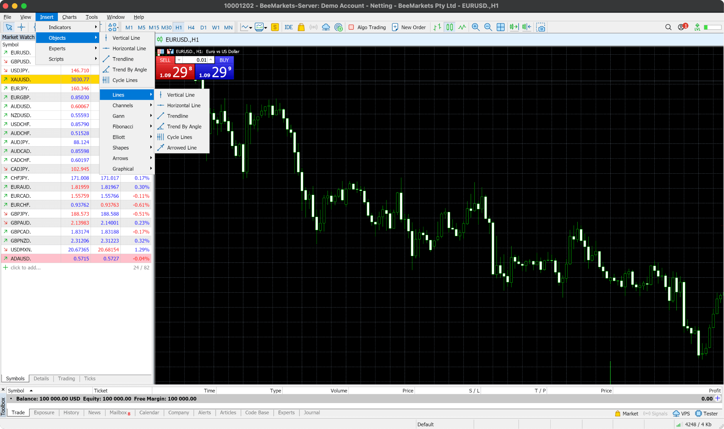Image resolution: width=724 pixels, height=429 pixels.
Task: Click the Zoom In chart icon
Action: coord(476,27)
